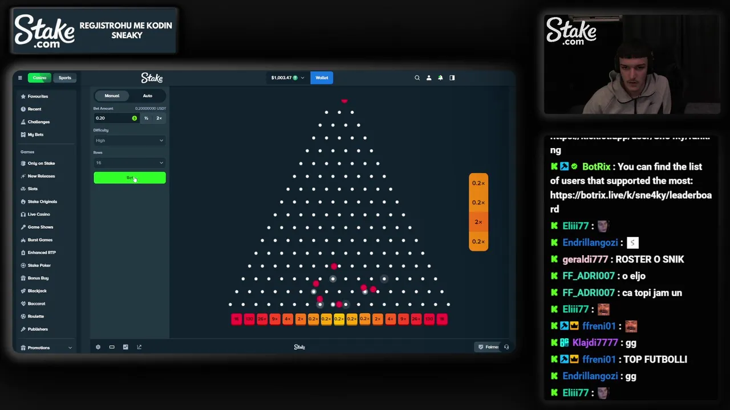
Task: Click geraldi777 username in chat
Action: [585, 259]
